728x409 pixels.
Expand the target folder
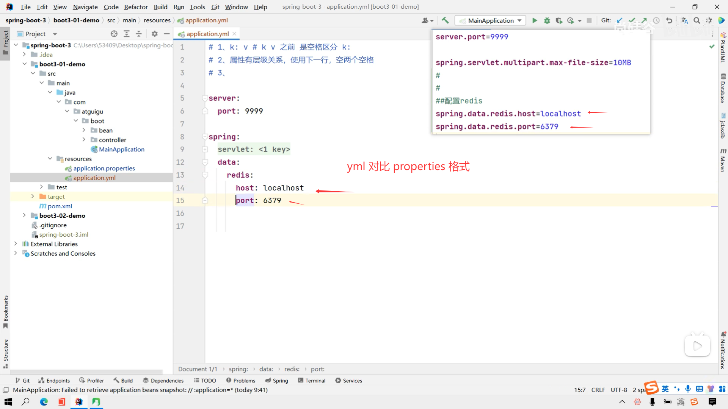(33, 197)
